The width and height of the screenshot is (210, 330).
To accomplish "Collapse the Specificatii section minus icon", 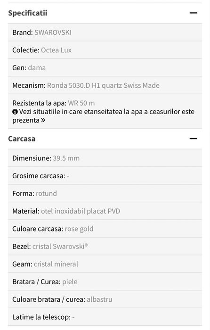I will point(193,13).
